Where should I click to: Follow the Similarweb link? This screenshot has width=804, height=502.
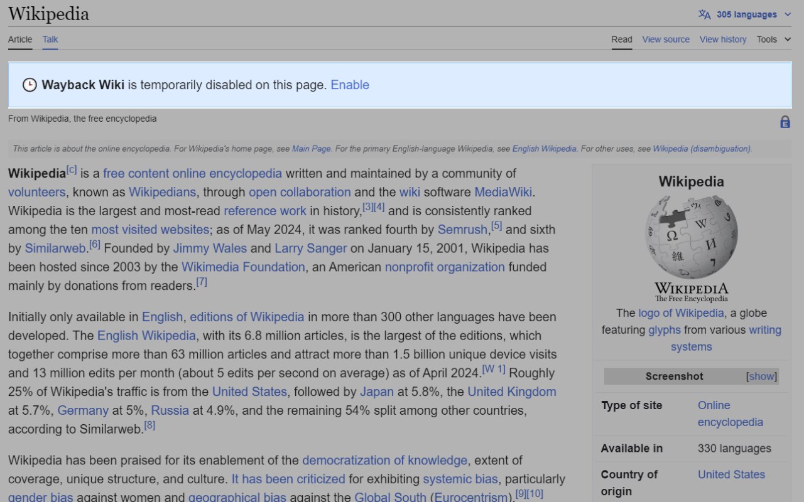pyautogui.click(x=55, y=248)
